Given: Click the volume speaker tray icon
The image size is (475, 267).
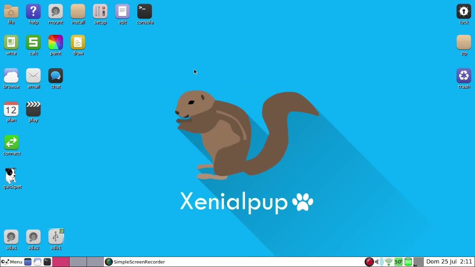Looking at the screenshot, I should (x=379, y=262).
